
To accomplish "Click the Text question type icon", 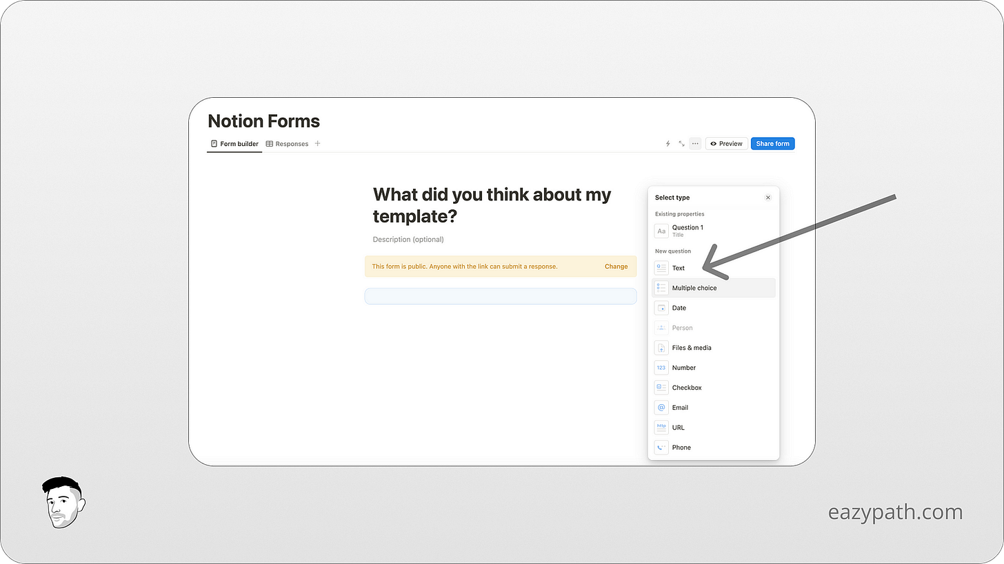I will [661, 268].
